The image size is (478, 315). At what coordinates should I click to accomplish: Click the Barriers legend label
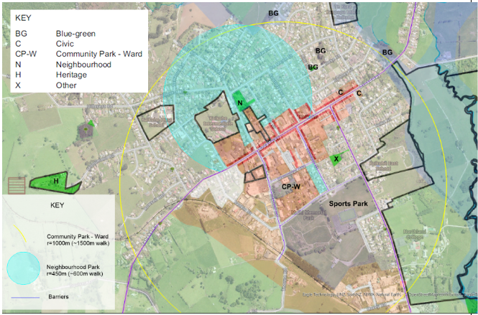pos(58,296)
